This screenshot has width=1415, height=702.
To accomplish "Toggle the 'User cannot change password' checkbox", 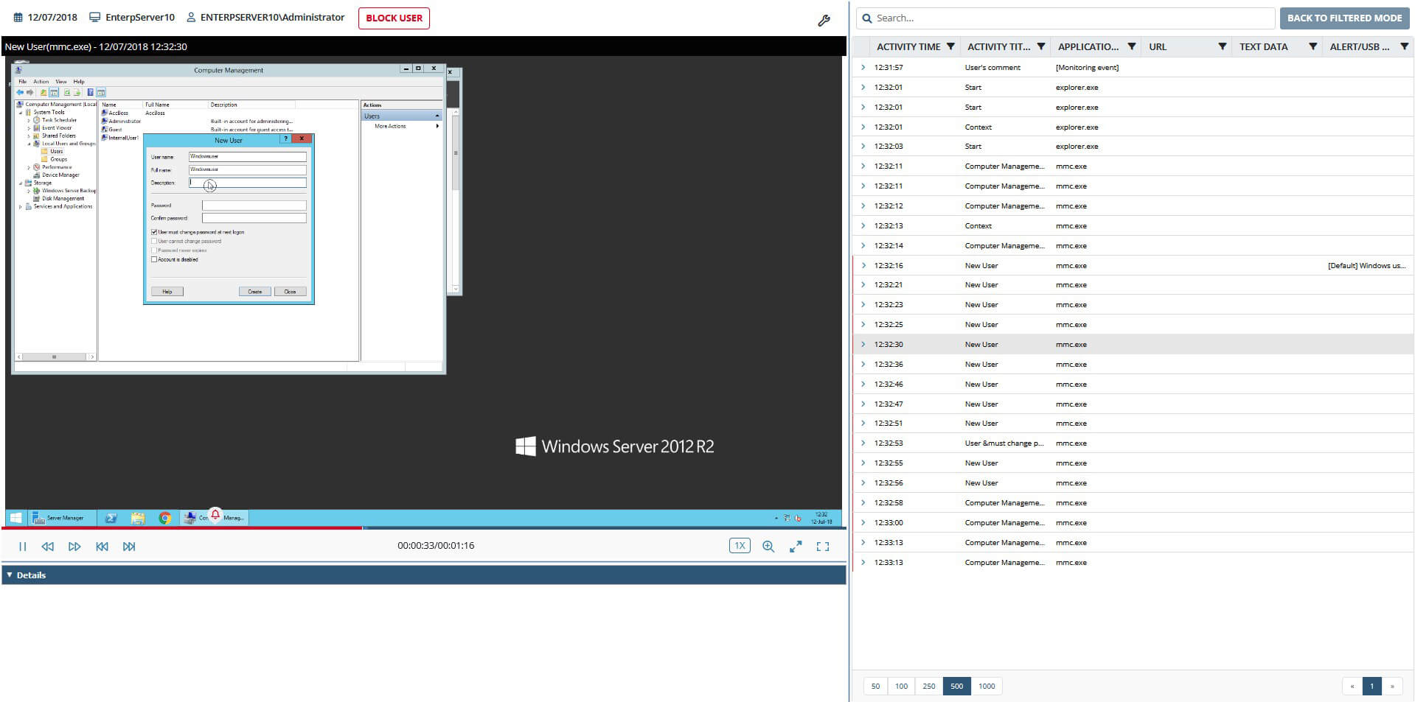I will (x=154, y=241).
